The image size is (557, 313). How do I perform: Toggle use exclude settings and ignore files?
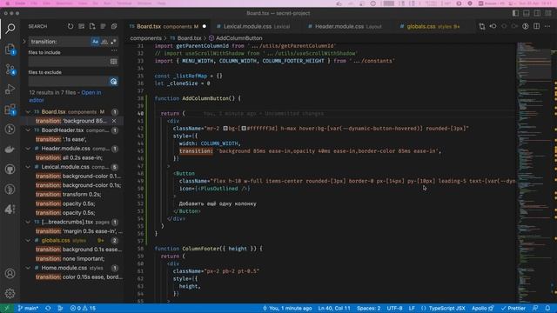tap(113, 81)
